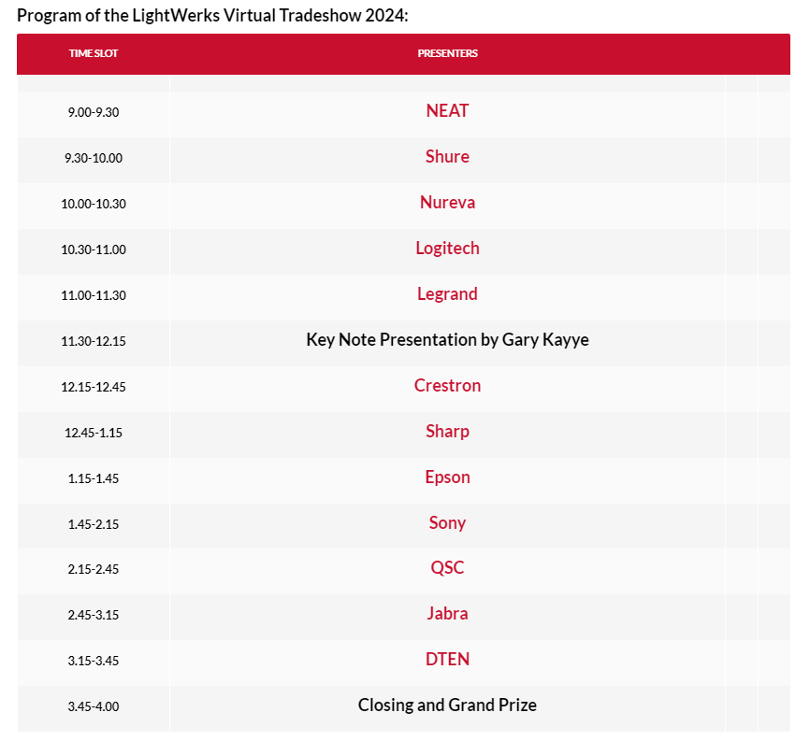Select the Key Note Presentation by Gary Kayye text
Screen dimensions: 810x741
(447, 340)
